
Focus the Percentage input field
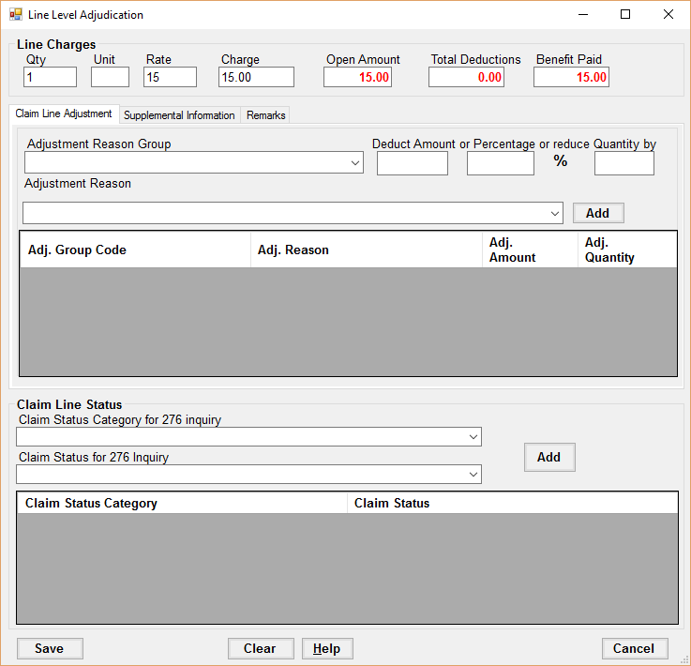(x=500, y=163)
